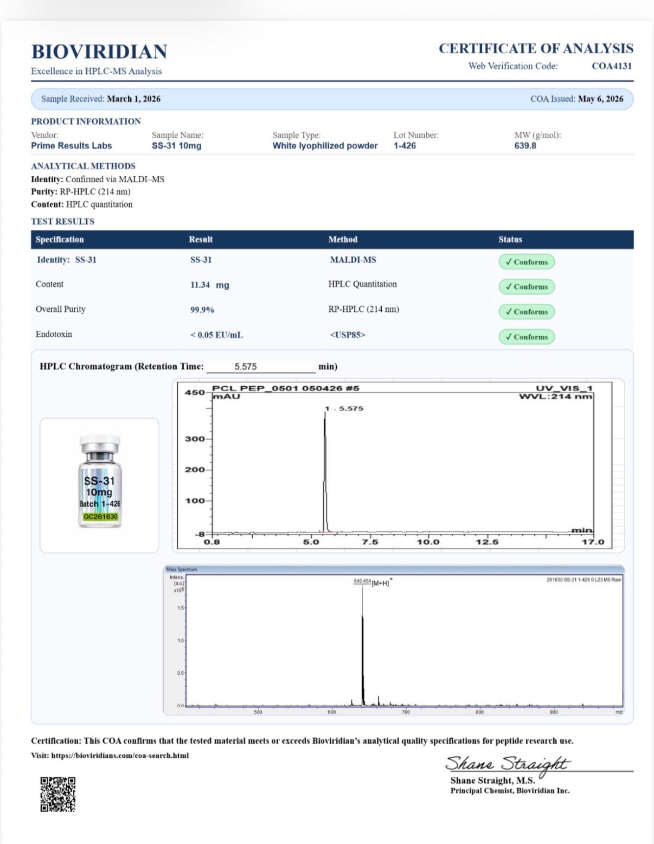This screenshot has width=654, height=844.
Task: Select the endotoxin result < 0.05 EU/mL
Action: 216,335
